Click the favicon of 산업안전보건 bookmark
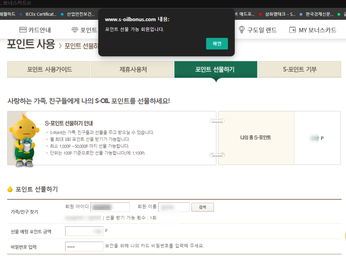346x256 pixels. 62,14
